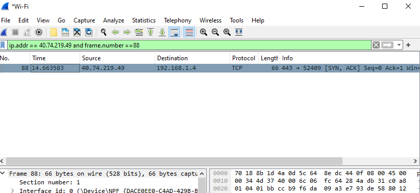
Task: Click the packet list horizontal scrollbar thumb
Action: 174,161
